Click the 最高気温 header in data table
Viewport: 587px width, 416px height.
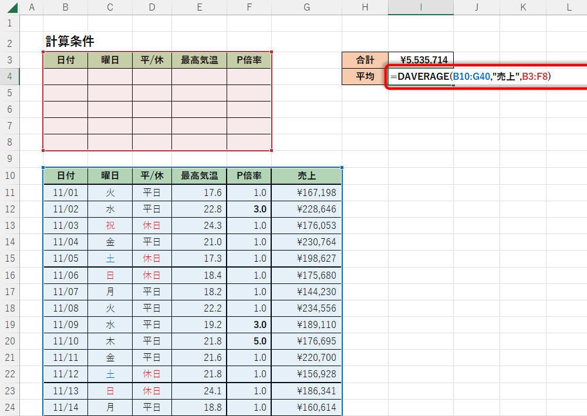pyautogui.click(x=199, y=176)
